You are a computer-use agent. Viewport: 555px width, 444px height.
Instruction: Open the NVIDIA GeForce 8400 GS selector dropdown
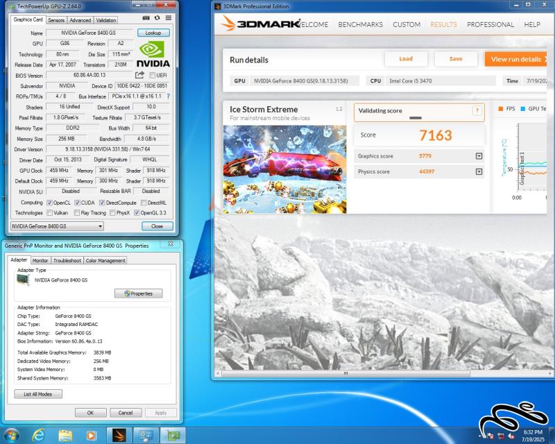(x=57, y=226)
